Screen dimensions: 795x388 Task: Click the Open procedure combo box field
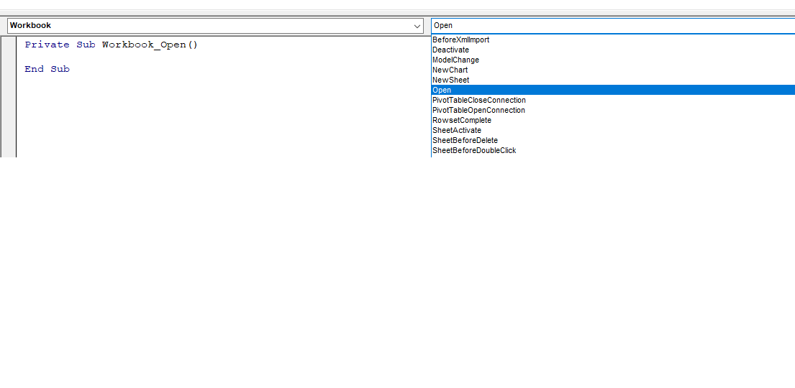click(613, 25)
